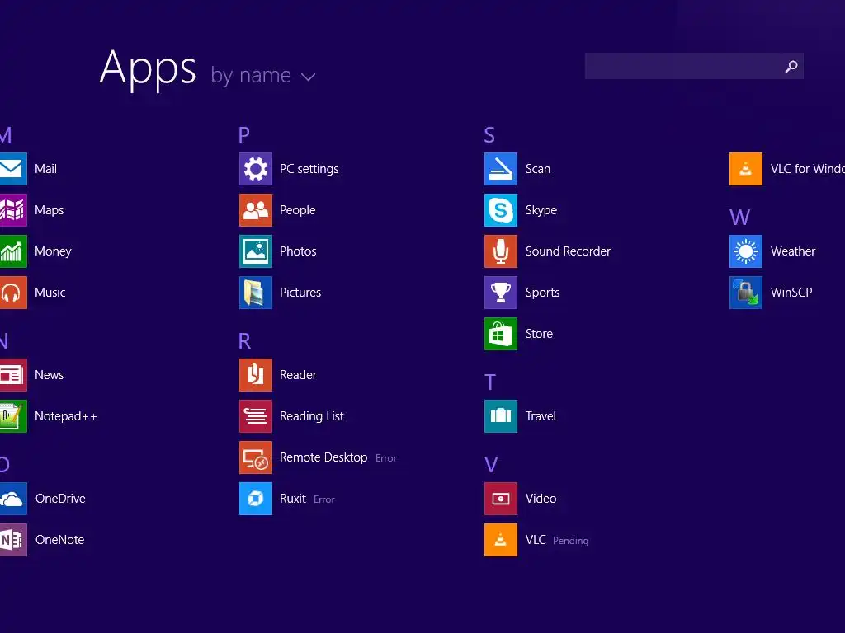The image size is (845, 633).
Task: Click the chevron next to 'by name'
Action: pyautogui.click(x=309, y=77)
